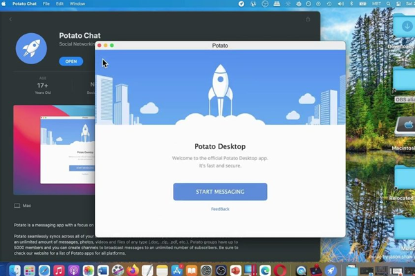
Task: Go back using the App Store chevron
Action: [x=10, y=19]
